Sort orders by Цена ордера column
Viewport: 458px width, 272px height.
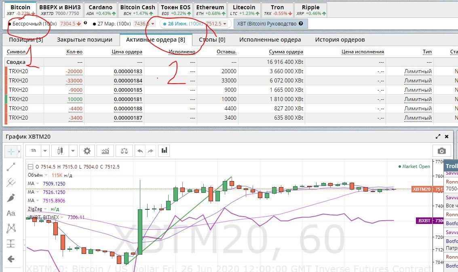[127, 52]
